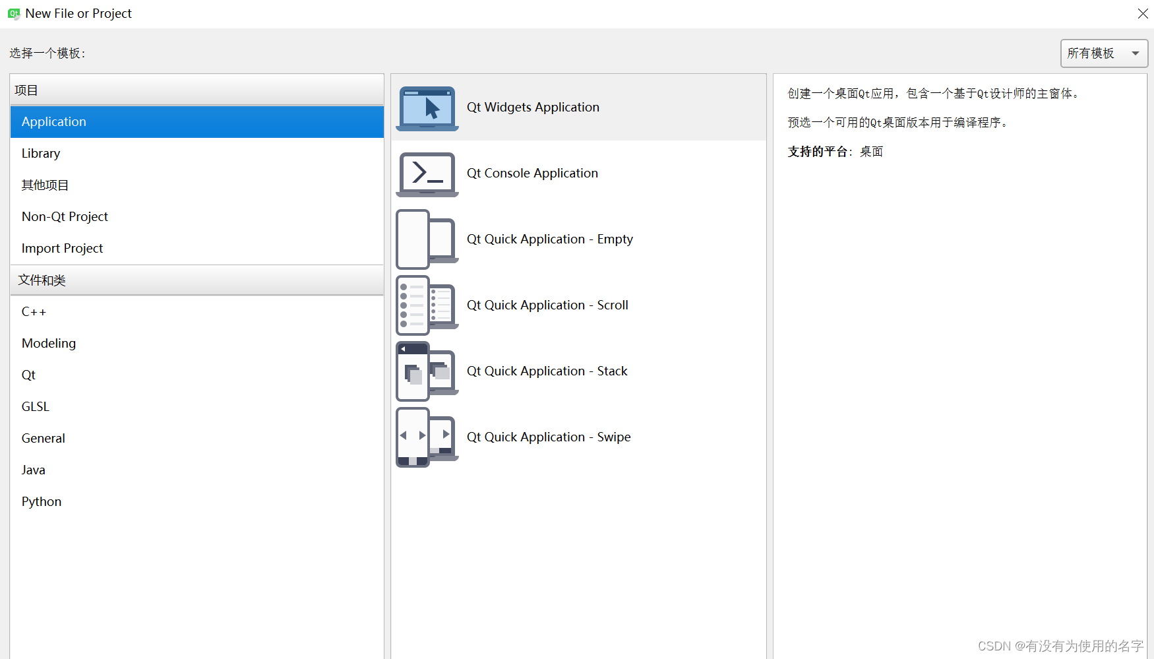
Task: Click the Qt Widgets Application icon
Action: click(427, 108)
